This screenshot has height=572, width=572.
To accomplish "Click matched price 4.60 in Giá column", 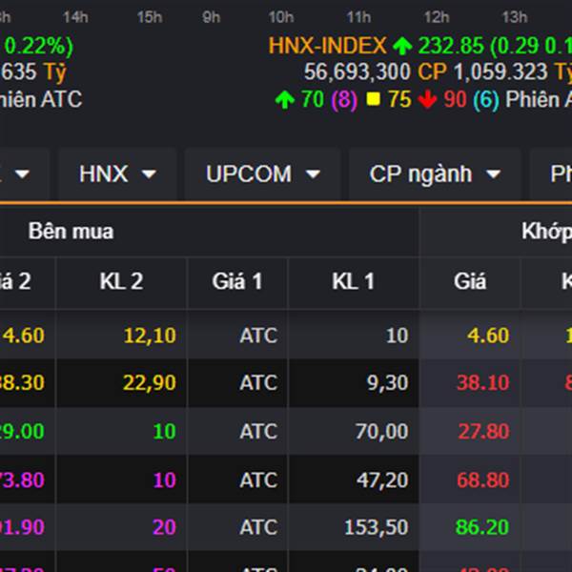I will (488, 336).
